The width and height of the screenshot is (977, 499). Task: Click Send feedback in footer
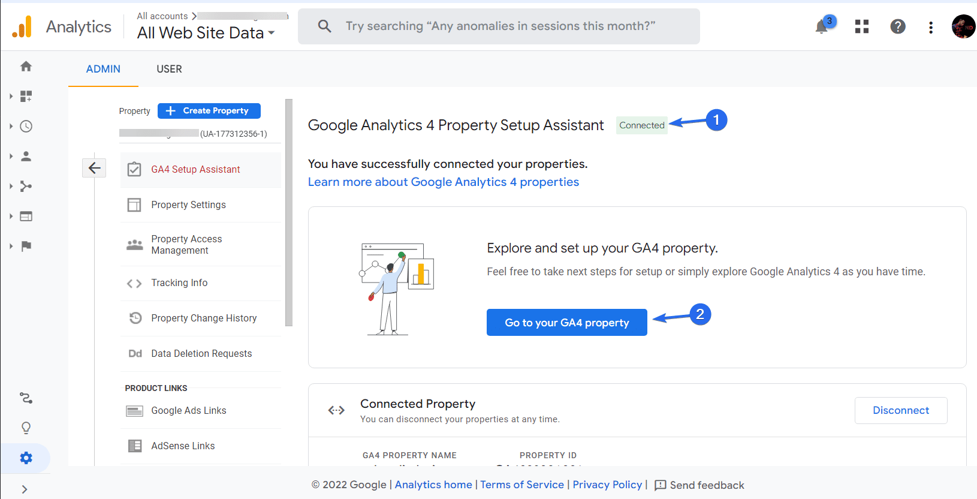coord(699,485)
